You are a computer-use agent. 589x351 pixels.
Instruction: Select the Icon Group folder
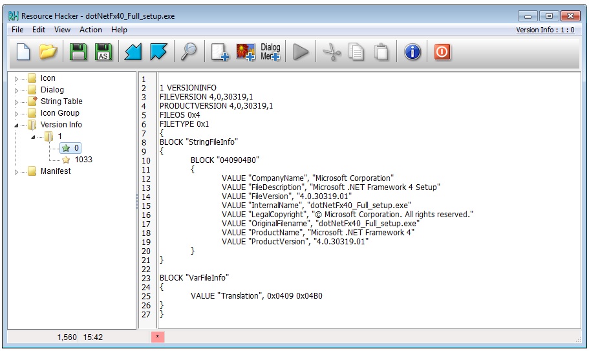click(x=59, y=113)
